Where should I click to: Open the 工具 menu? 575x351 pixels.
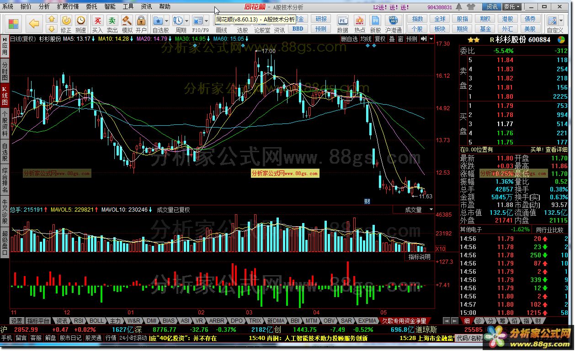[x=128, y=7]
